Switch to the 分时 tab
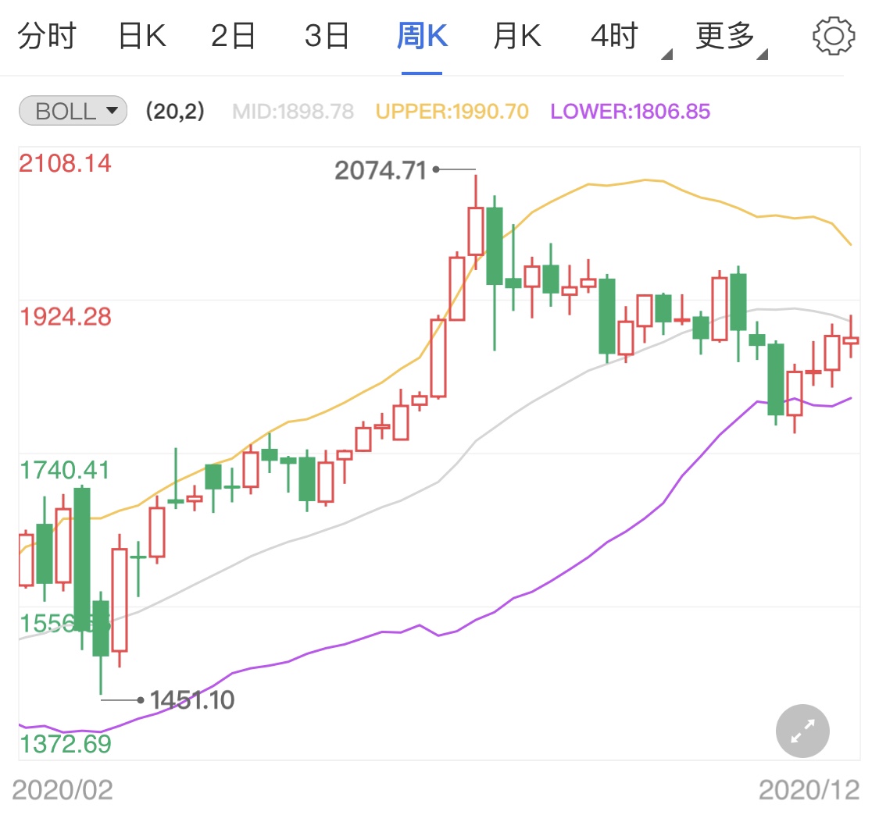Screen dimensions: 879x822 pyautogui.click(x=47, y=36)
